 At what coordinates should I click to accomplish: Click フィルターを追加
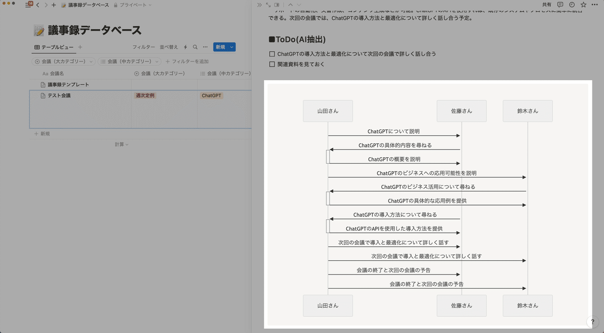click(x=187, y=61)
